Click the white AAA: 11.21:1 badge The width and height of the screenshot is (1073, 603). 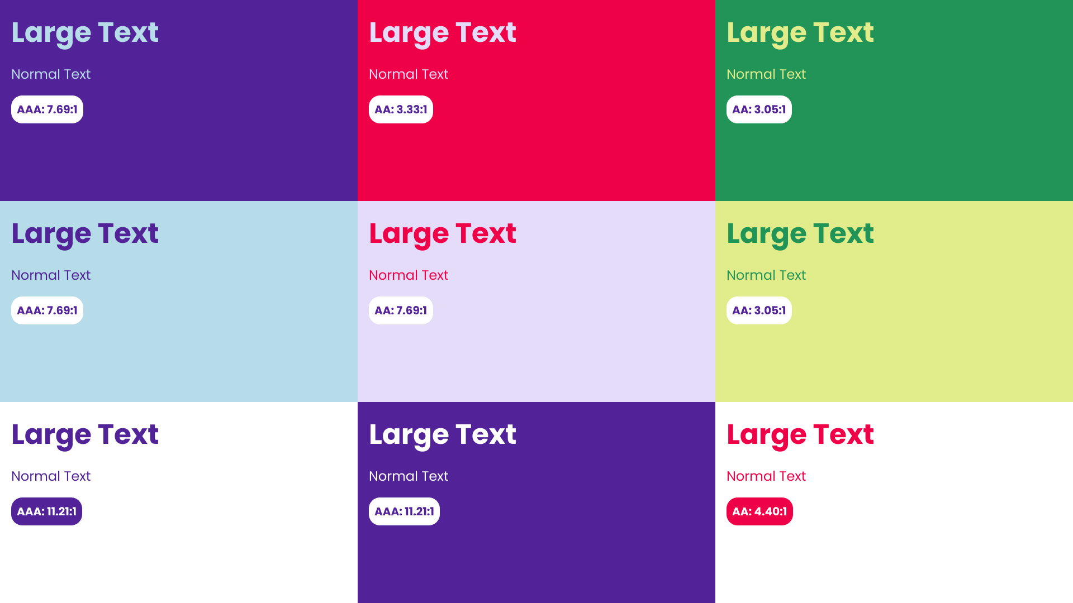(x=404, y=511)
